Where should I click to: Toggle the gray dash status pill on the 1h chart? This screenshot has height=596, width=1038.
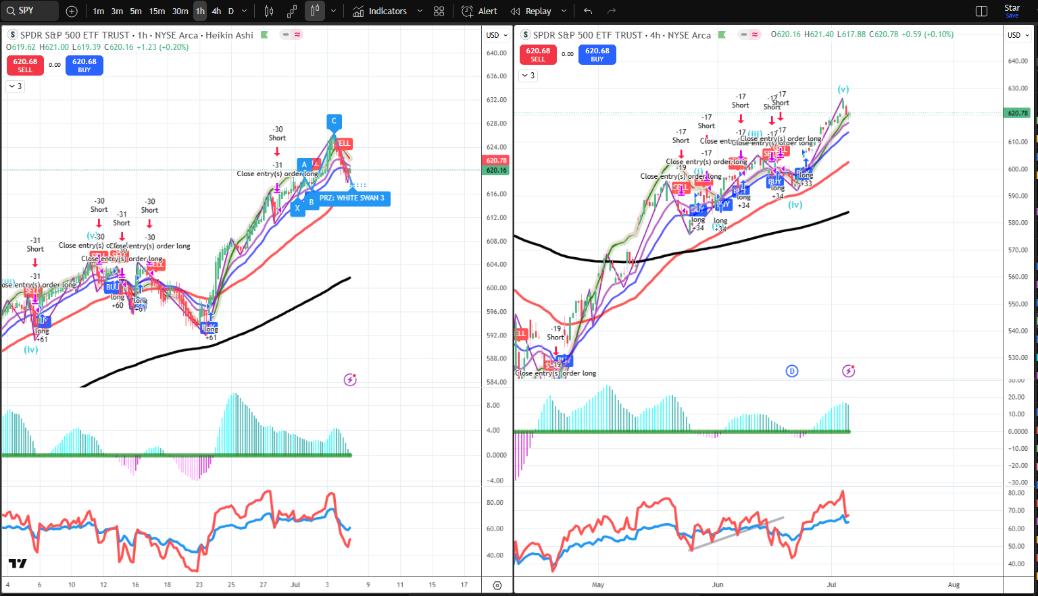tap(286, 34)
